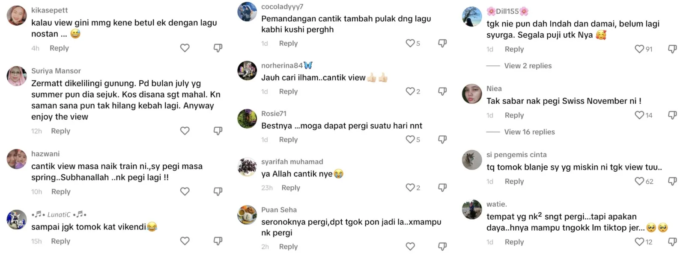The image size is (680, 255).
Task: Open the cocoladyyy7 username link
Action: pyautogui.click(x=282, y=6)
